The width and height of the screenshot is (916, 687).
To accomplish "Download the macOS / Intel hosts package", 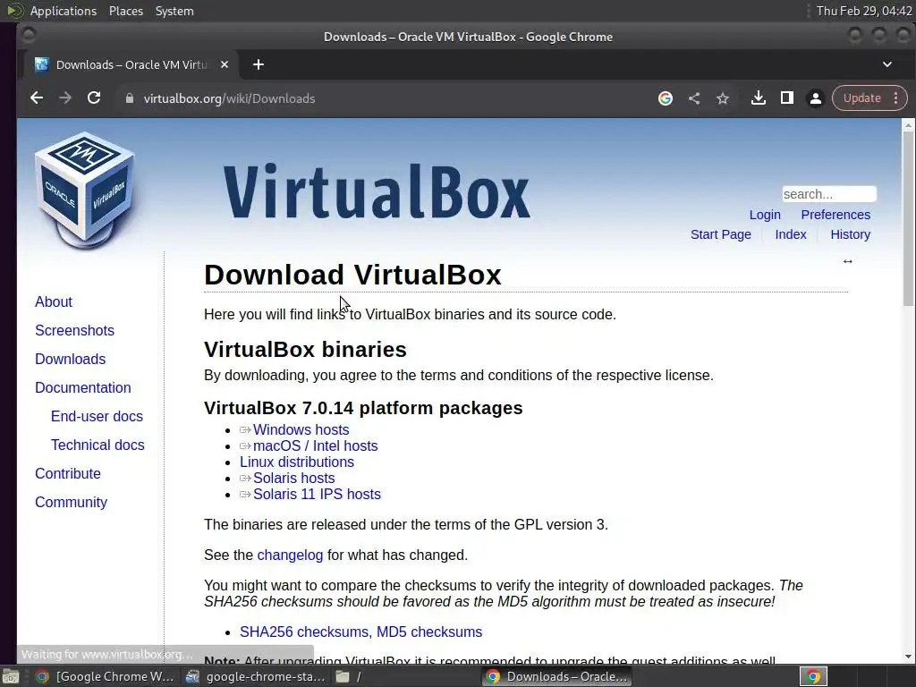I will click(x=316, y=445).
